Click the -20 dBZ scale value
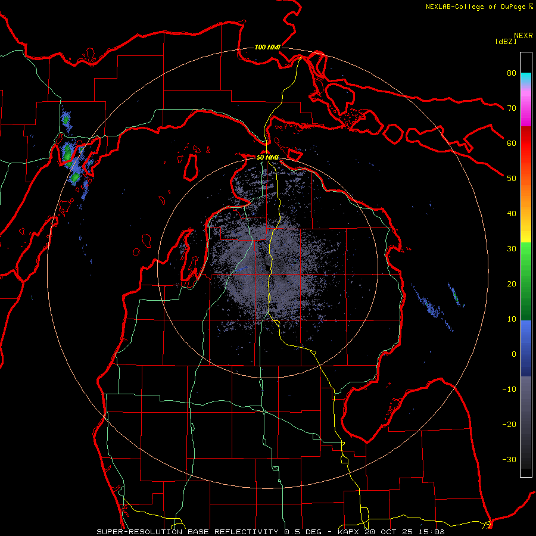 [x=509, y=424]
